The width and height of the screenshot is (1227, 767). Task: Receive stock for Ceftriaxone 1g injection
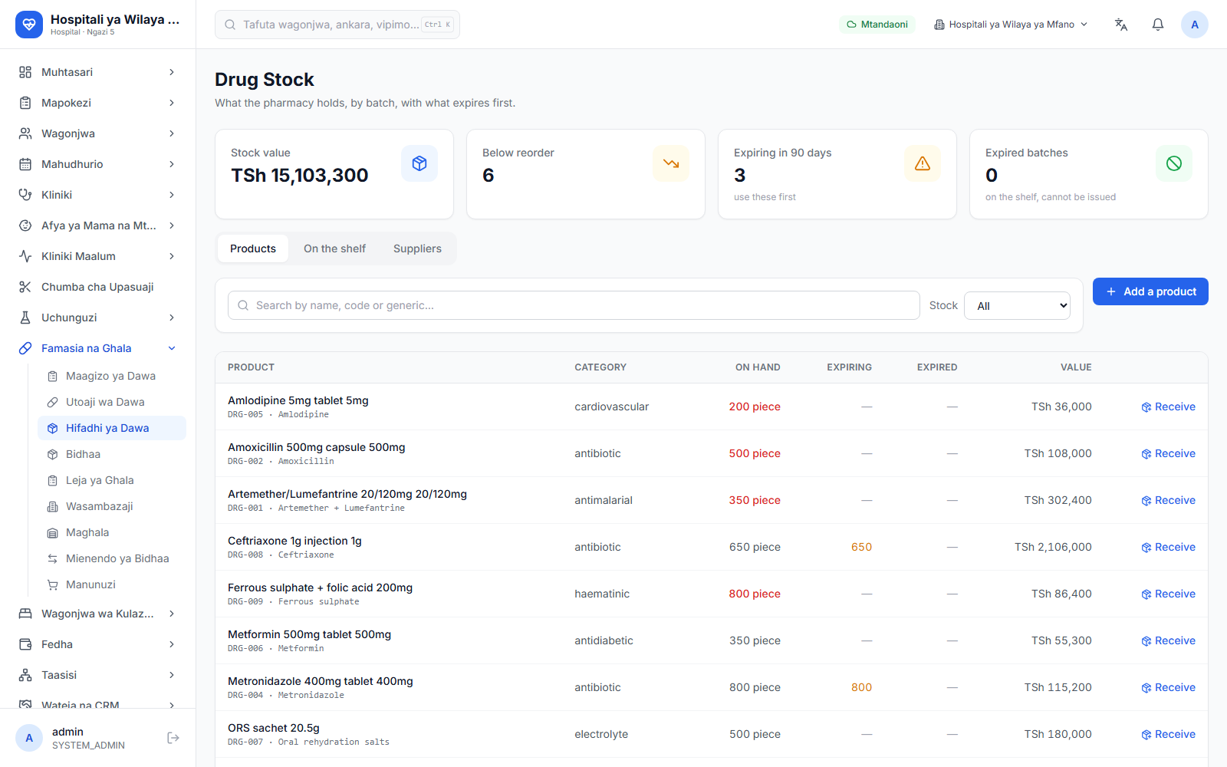1168,547
